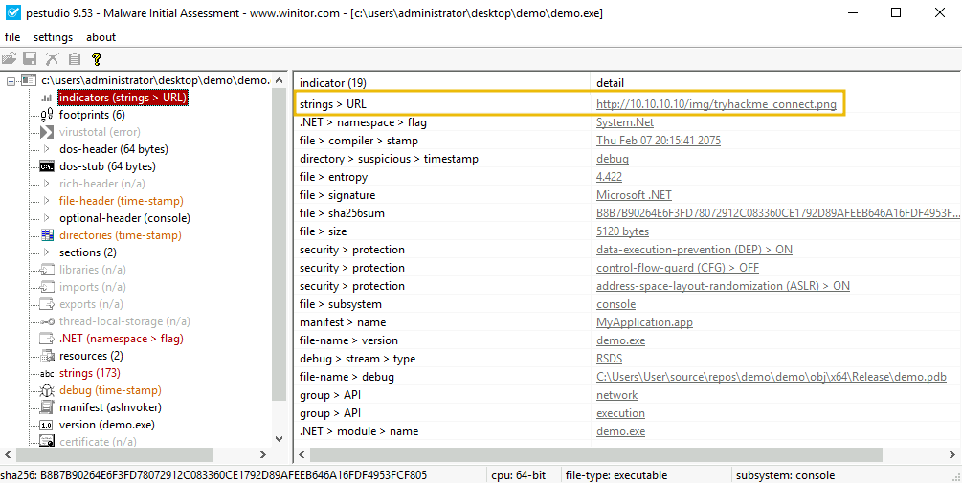Image resolution: width=962 pixels, height=483 pixels.
Task: Click the Microsoft .NET signature link
Action: click(x=634, y=195)
